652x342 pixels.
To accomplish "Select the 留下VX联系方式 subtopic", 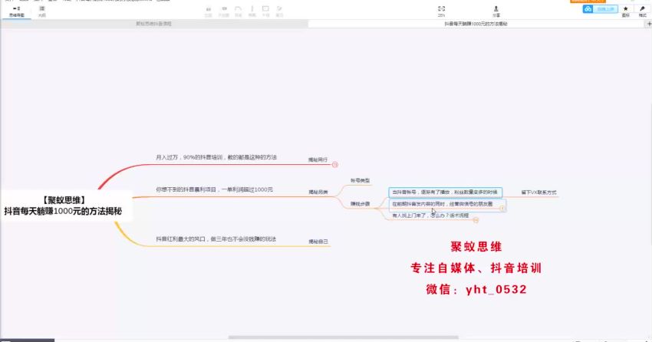I will (x=539, y=192).
